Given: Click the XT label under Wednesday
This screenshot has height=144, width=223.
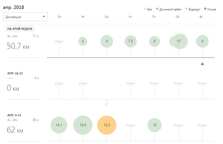Looking at the screenshot, I should click(107, 104).
